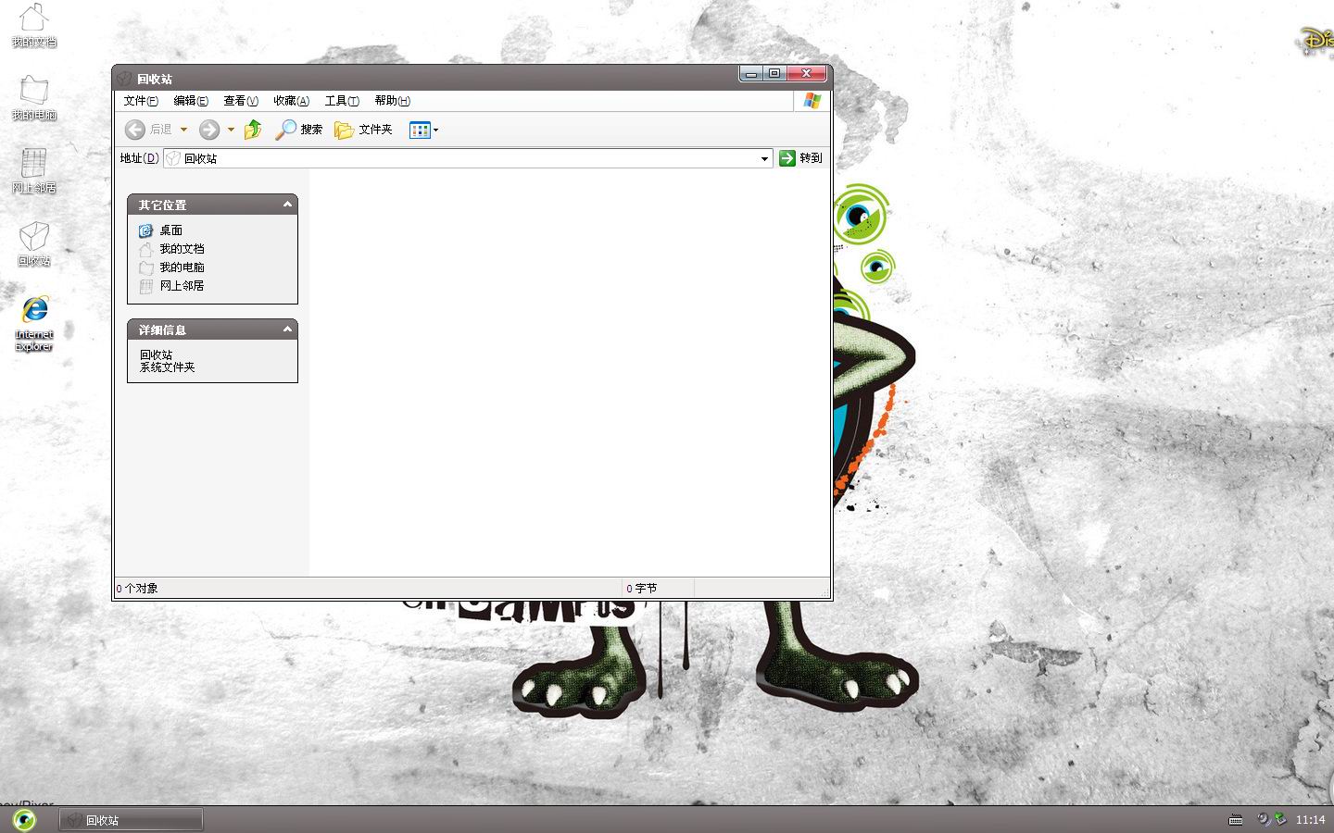
Task: Go up one folder level icon
Action: point(253,130)
